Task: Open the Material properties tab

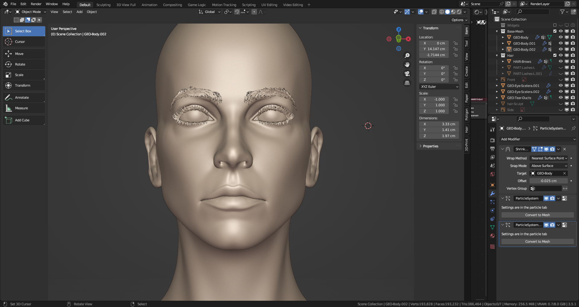Action: (492, 236)
